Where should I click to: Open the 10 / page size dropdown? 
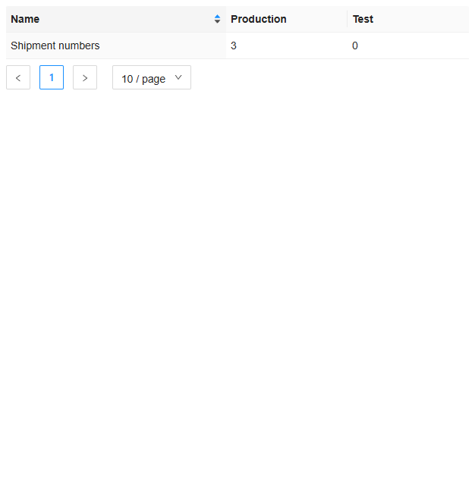coord(152,77)
